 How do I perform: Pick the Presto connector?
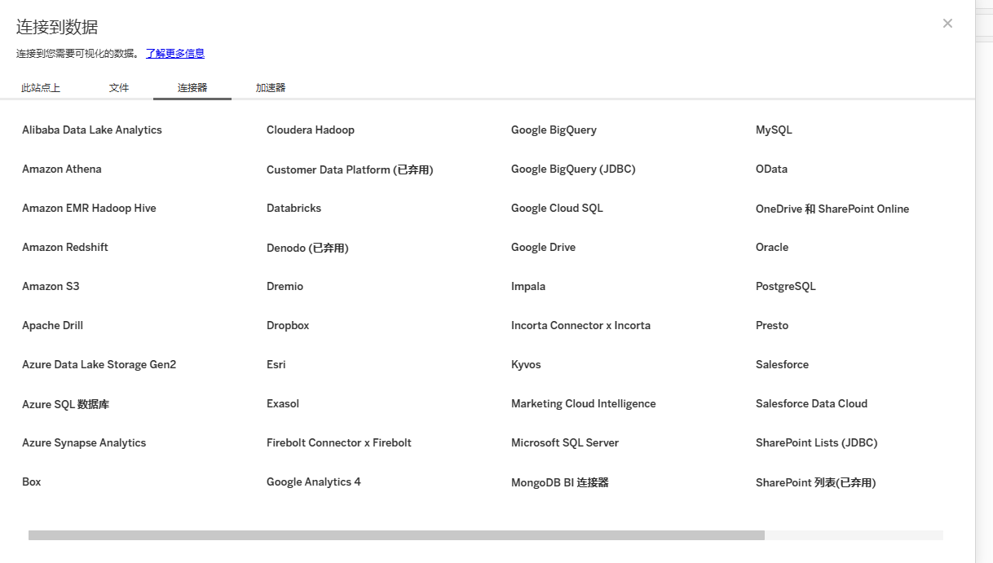click(772, 325)
